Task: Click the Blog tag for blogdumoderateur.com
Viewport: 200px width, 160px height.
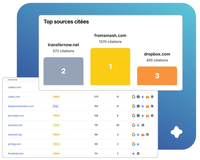Action: [x=56, y=106]
